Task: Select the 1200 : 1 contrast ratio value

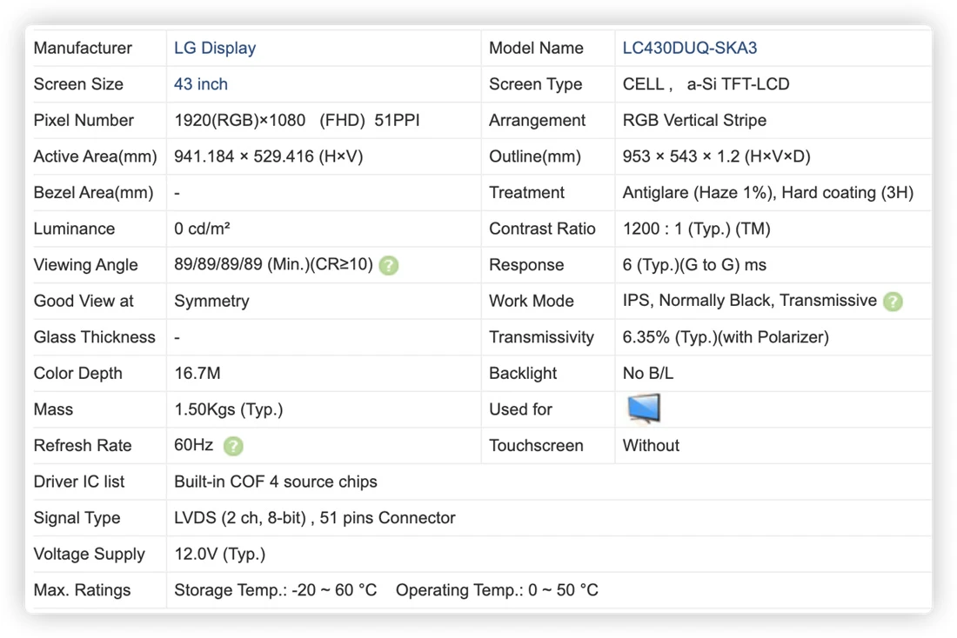Action: click(696, 229)
